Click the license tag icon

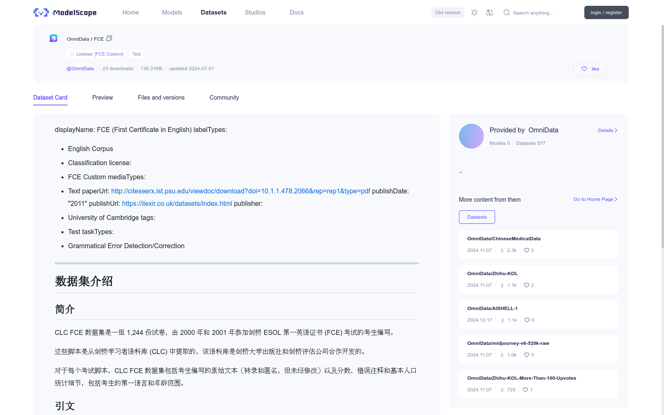pyautogui.click(x=72, y=54)
